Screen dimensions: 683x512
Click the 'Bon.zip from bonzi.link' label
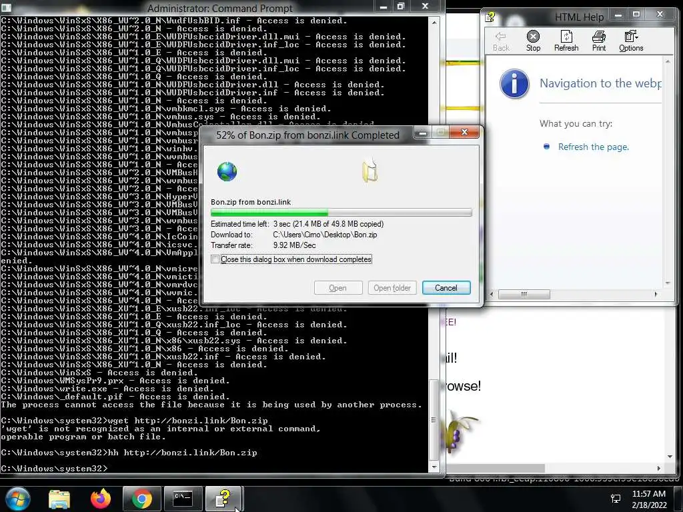click(251, 202)
